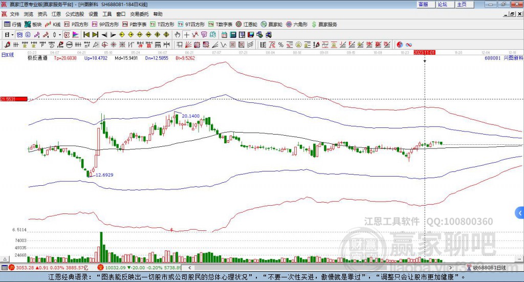Jump to the last bar icon
524x282 pixels.
click(95, 35)
